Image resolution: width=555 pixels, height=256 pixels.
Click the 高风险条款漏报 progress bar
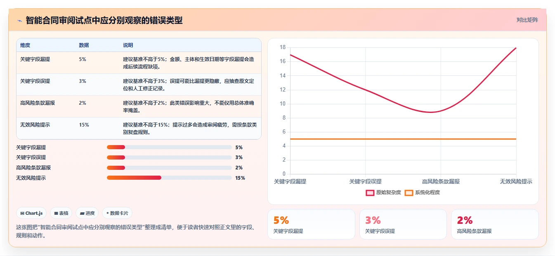point(169,168)
